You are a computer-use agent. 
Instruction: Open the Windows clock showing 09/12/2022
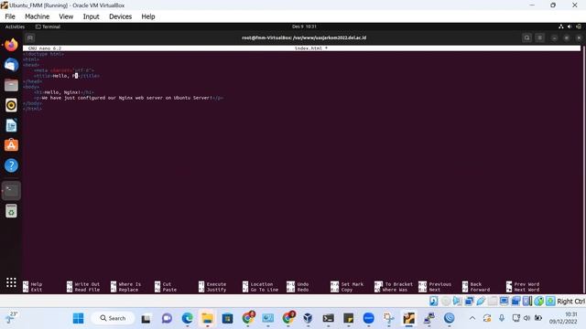(x=563, y=318)
